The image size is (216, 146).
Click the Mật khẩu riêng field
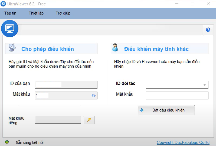pos(58,120)
